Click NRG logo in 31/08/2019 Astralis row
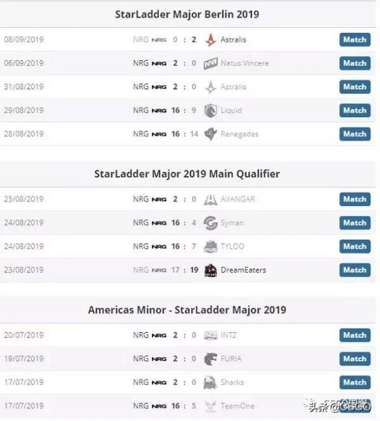The height and width of the screenshot is (421, 380). [159, 87]
